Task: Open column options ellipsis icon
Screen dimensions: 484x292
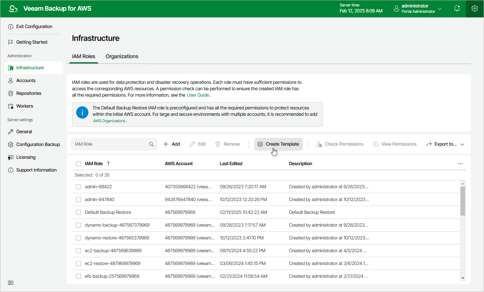Action: (461, 164)
